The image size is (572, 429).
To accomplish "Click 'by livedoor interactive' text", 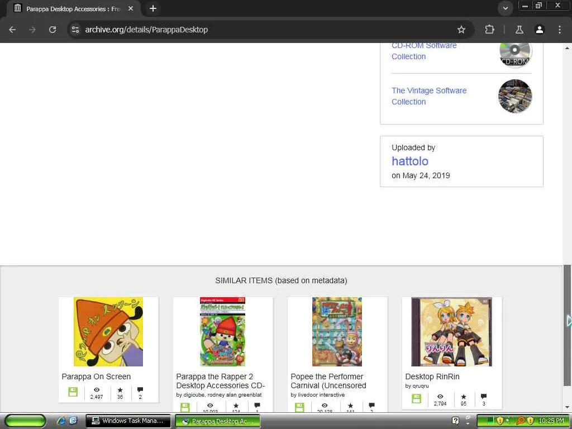I will pyautogui.click(x=318, y=395).
